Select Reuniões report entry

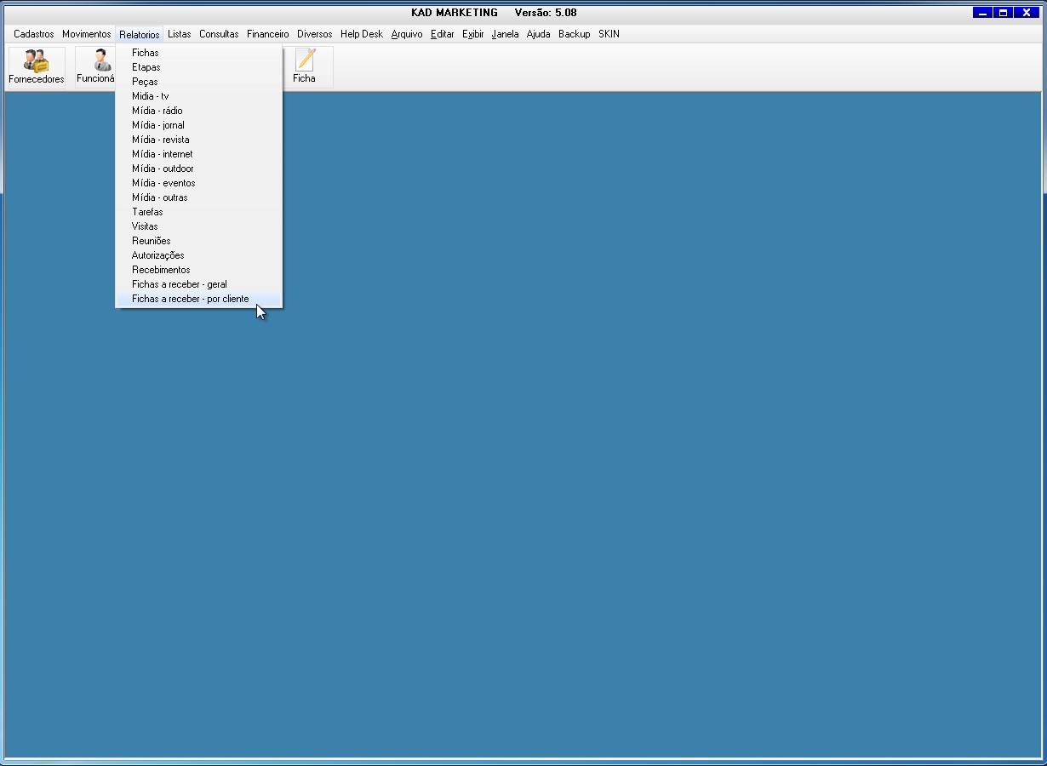199,241
